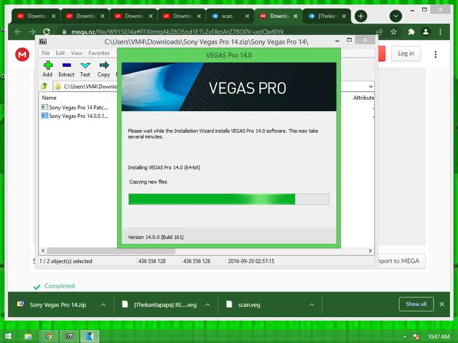The height and width of the screenshot is (343, 458).
Task: Close the scan tab
Action: (x=247, y=16)
